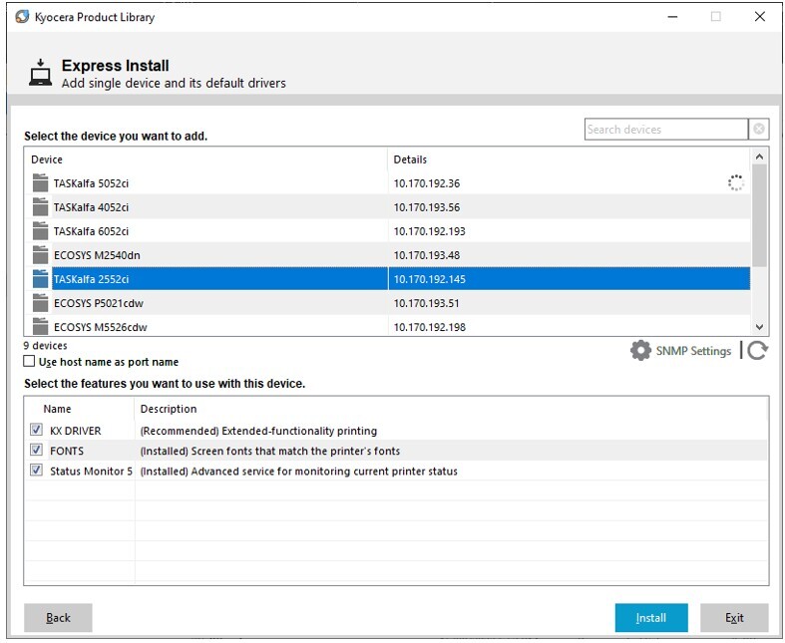Click the printer icon for TASKalfa 6052ci
Viewport: 785px width, 643px height.
[x=40, y=230]
